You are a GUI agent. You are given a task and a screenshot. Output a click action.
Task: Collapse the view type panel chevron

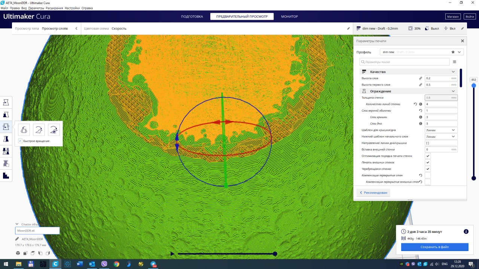pyautogui.click(x=76, y=28)
